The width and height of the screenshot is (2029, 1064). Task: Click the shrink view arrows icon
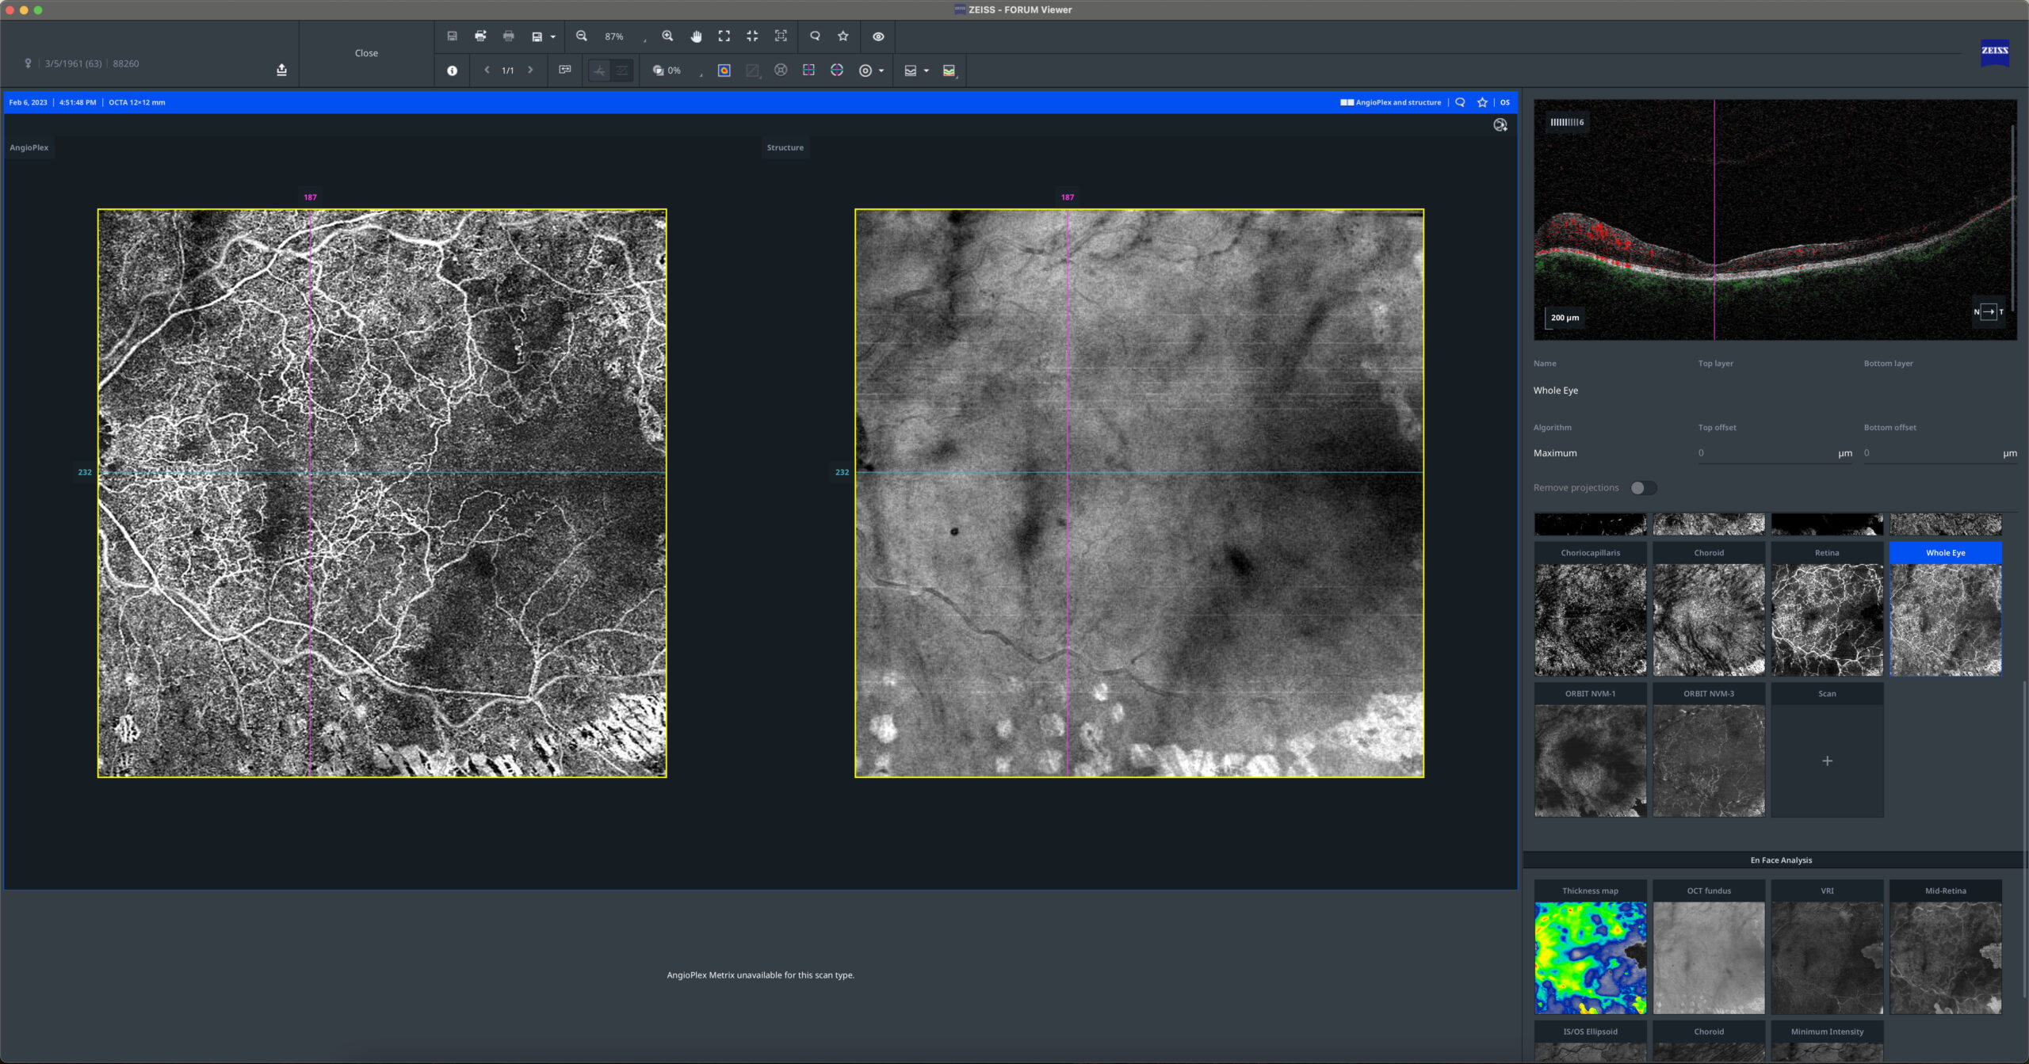click(x=752, y=36)
